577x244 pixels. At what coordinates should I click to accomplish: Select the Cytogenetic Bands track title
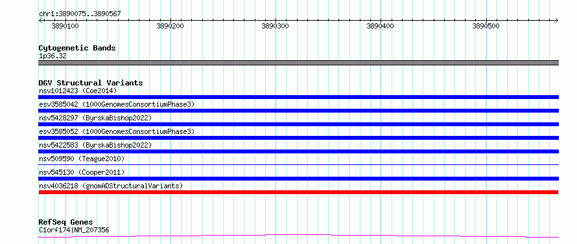pos(77,48)
